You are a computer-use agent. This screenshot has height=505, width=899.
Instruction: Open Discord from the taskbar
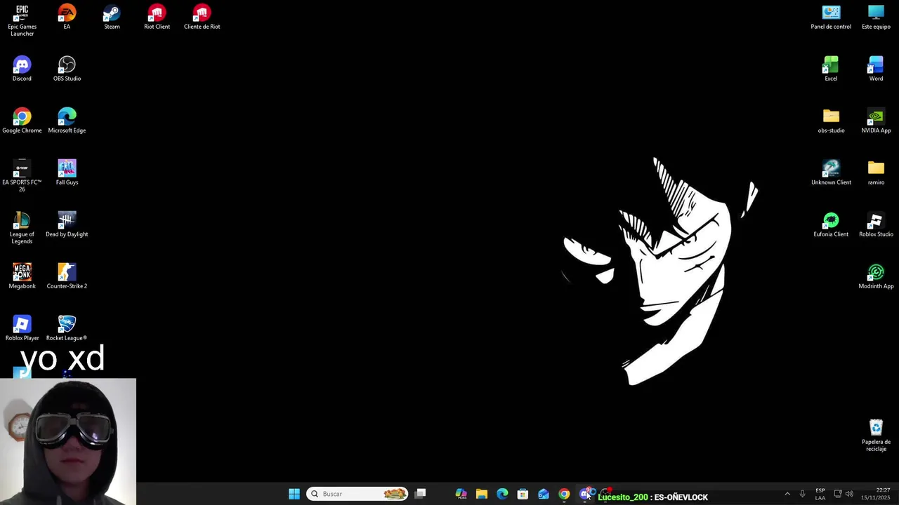click(x=584, y=494)
